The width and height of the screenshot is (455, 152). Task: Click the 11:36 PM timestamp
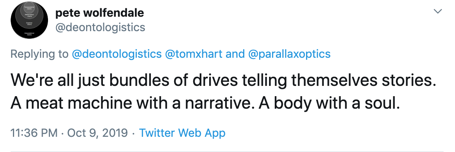(34, 133)
